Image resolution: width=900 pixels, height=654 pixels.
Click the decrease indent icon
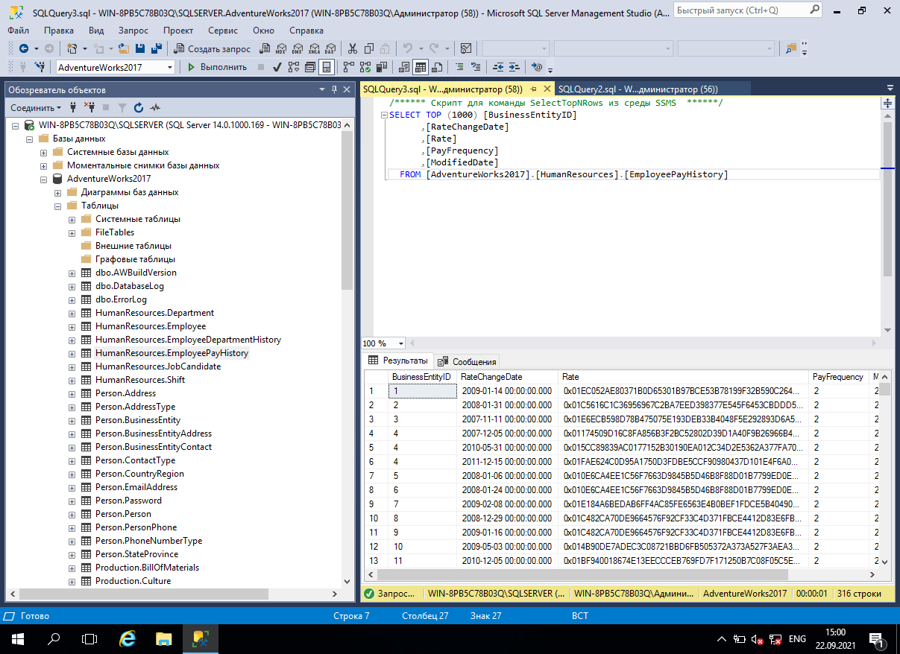pos(499,67)
